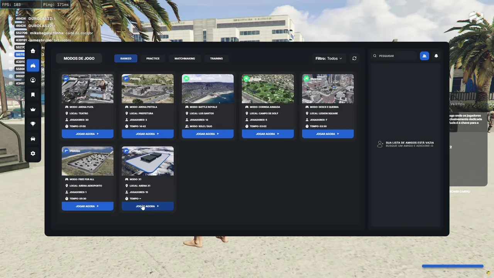Click JOGAR AGORA for Free For All
The width and height of the screenshot is (494, 278).
click(88, 206)
